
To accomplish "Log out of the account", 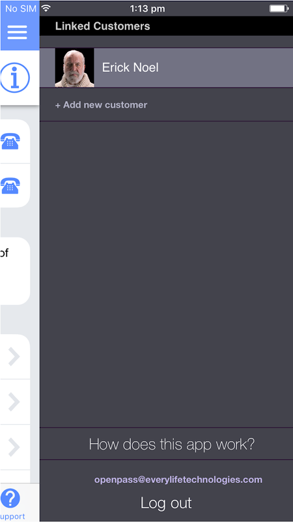I will (x=166, y=502).
